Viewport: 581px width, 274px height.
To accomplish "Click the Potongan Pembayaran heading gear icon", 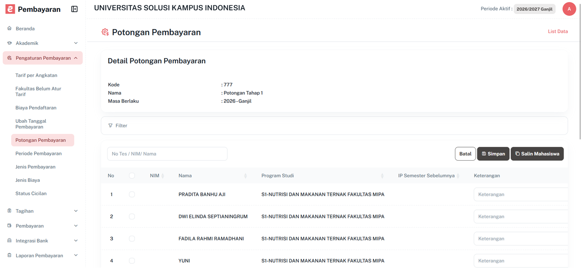I will point(105,32).
